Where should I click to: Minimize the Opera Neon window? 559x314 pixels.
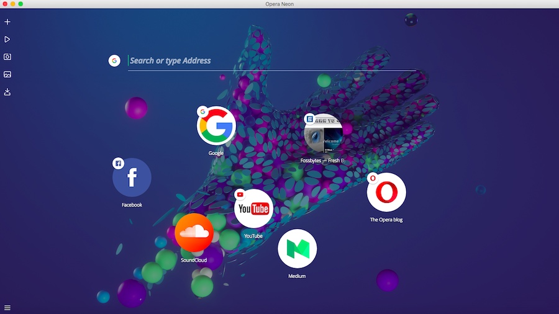[x=13, y=4]
